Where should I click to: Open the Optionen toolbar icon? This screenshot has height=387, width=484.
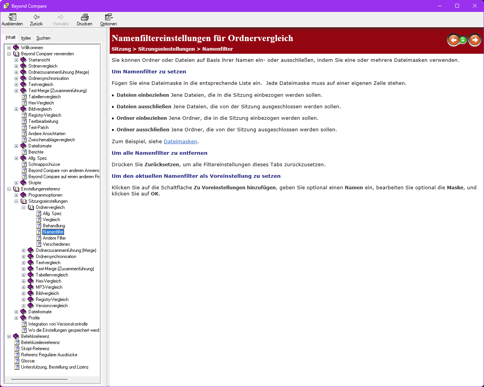(109, 17)
